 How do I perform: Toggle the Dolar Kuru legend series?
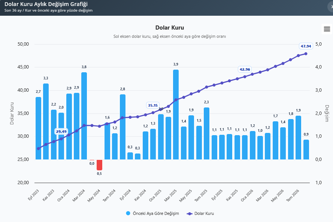pyautogui.click(x=200, y=213)
